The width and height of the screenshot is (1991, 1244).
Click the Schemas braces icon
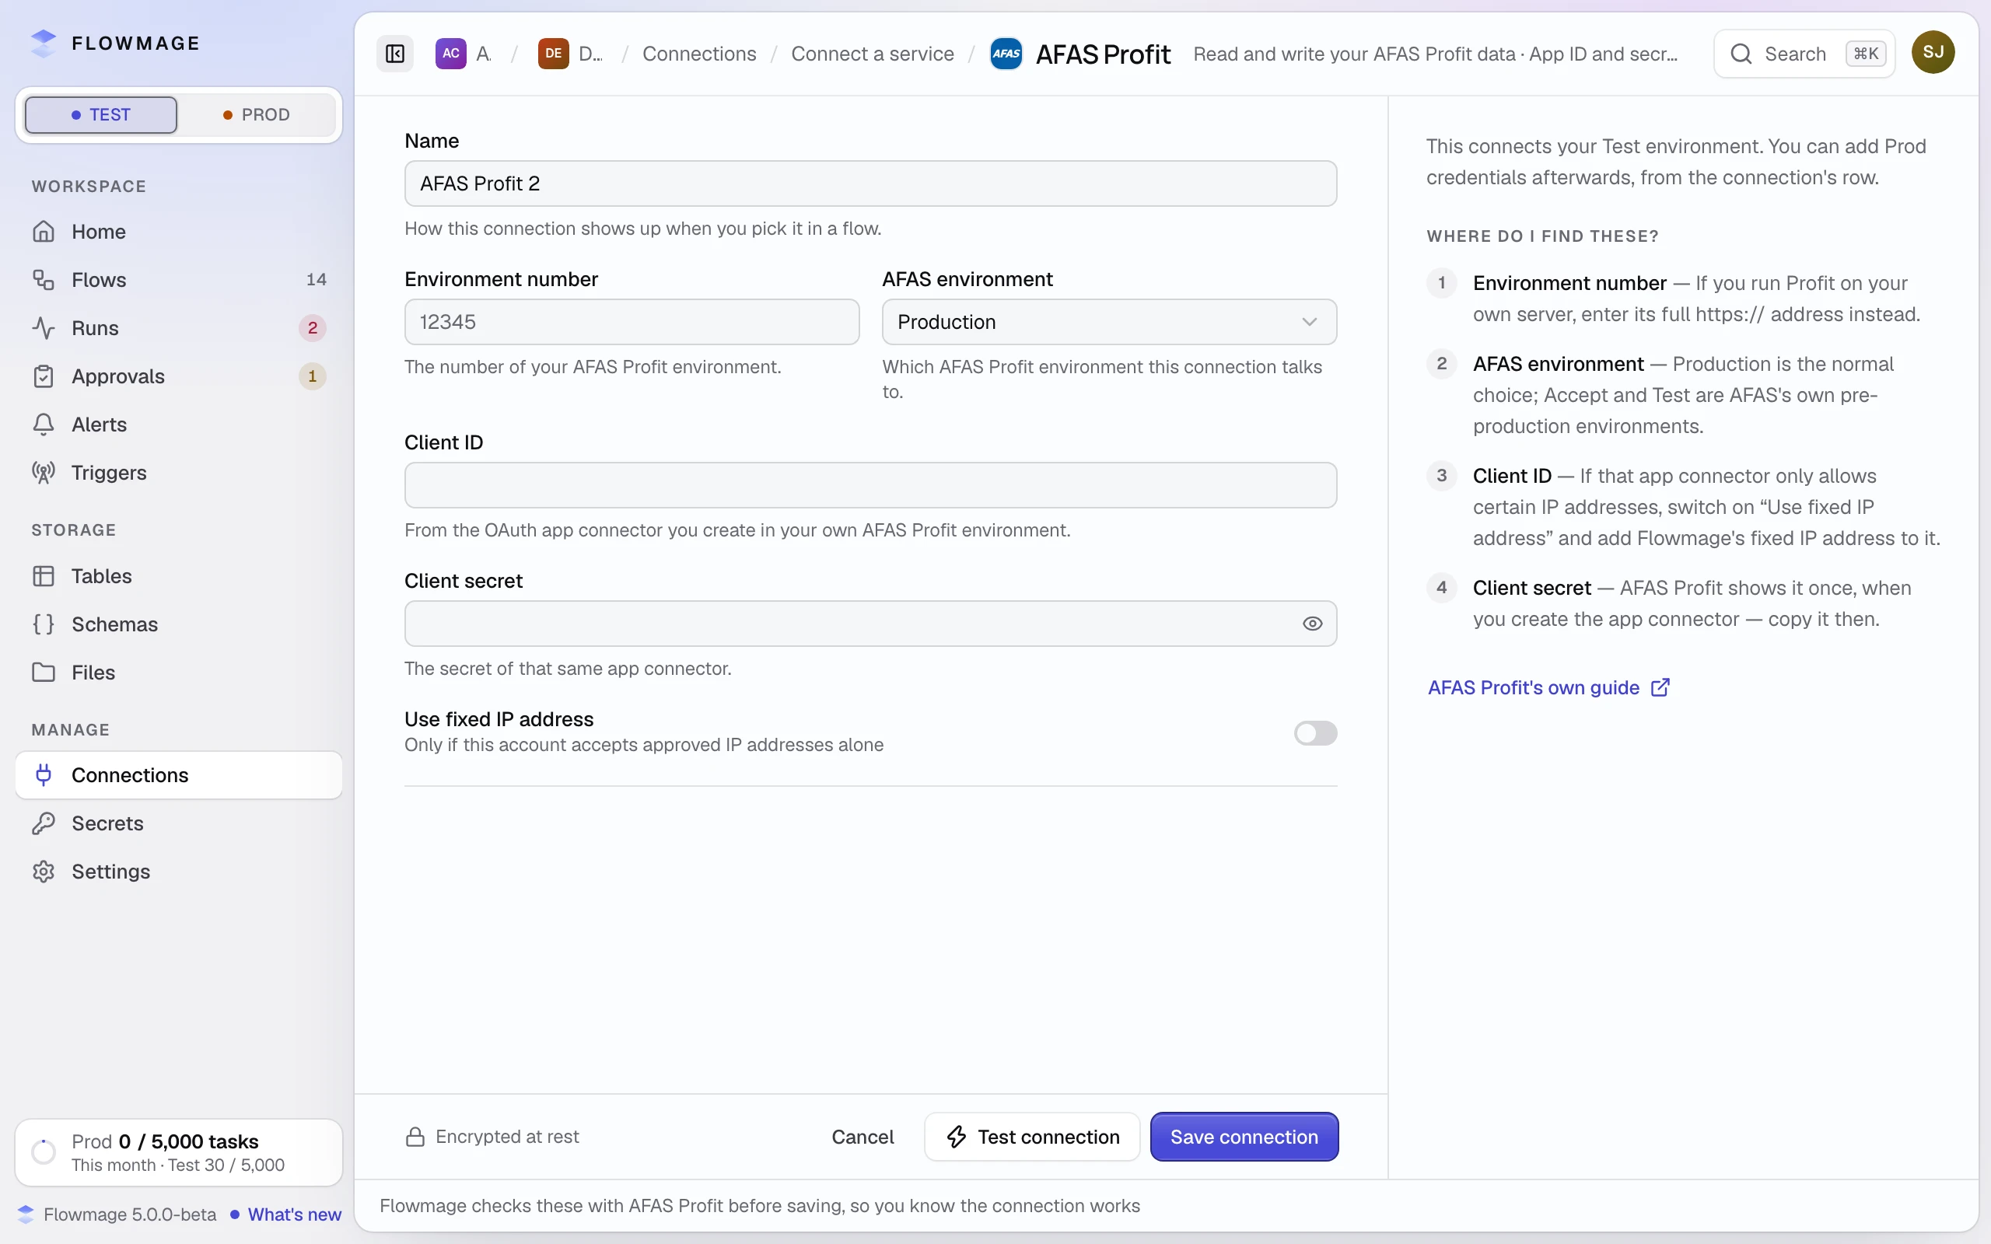pos(44,624)
